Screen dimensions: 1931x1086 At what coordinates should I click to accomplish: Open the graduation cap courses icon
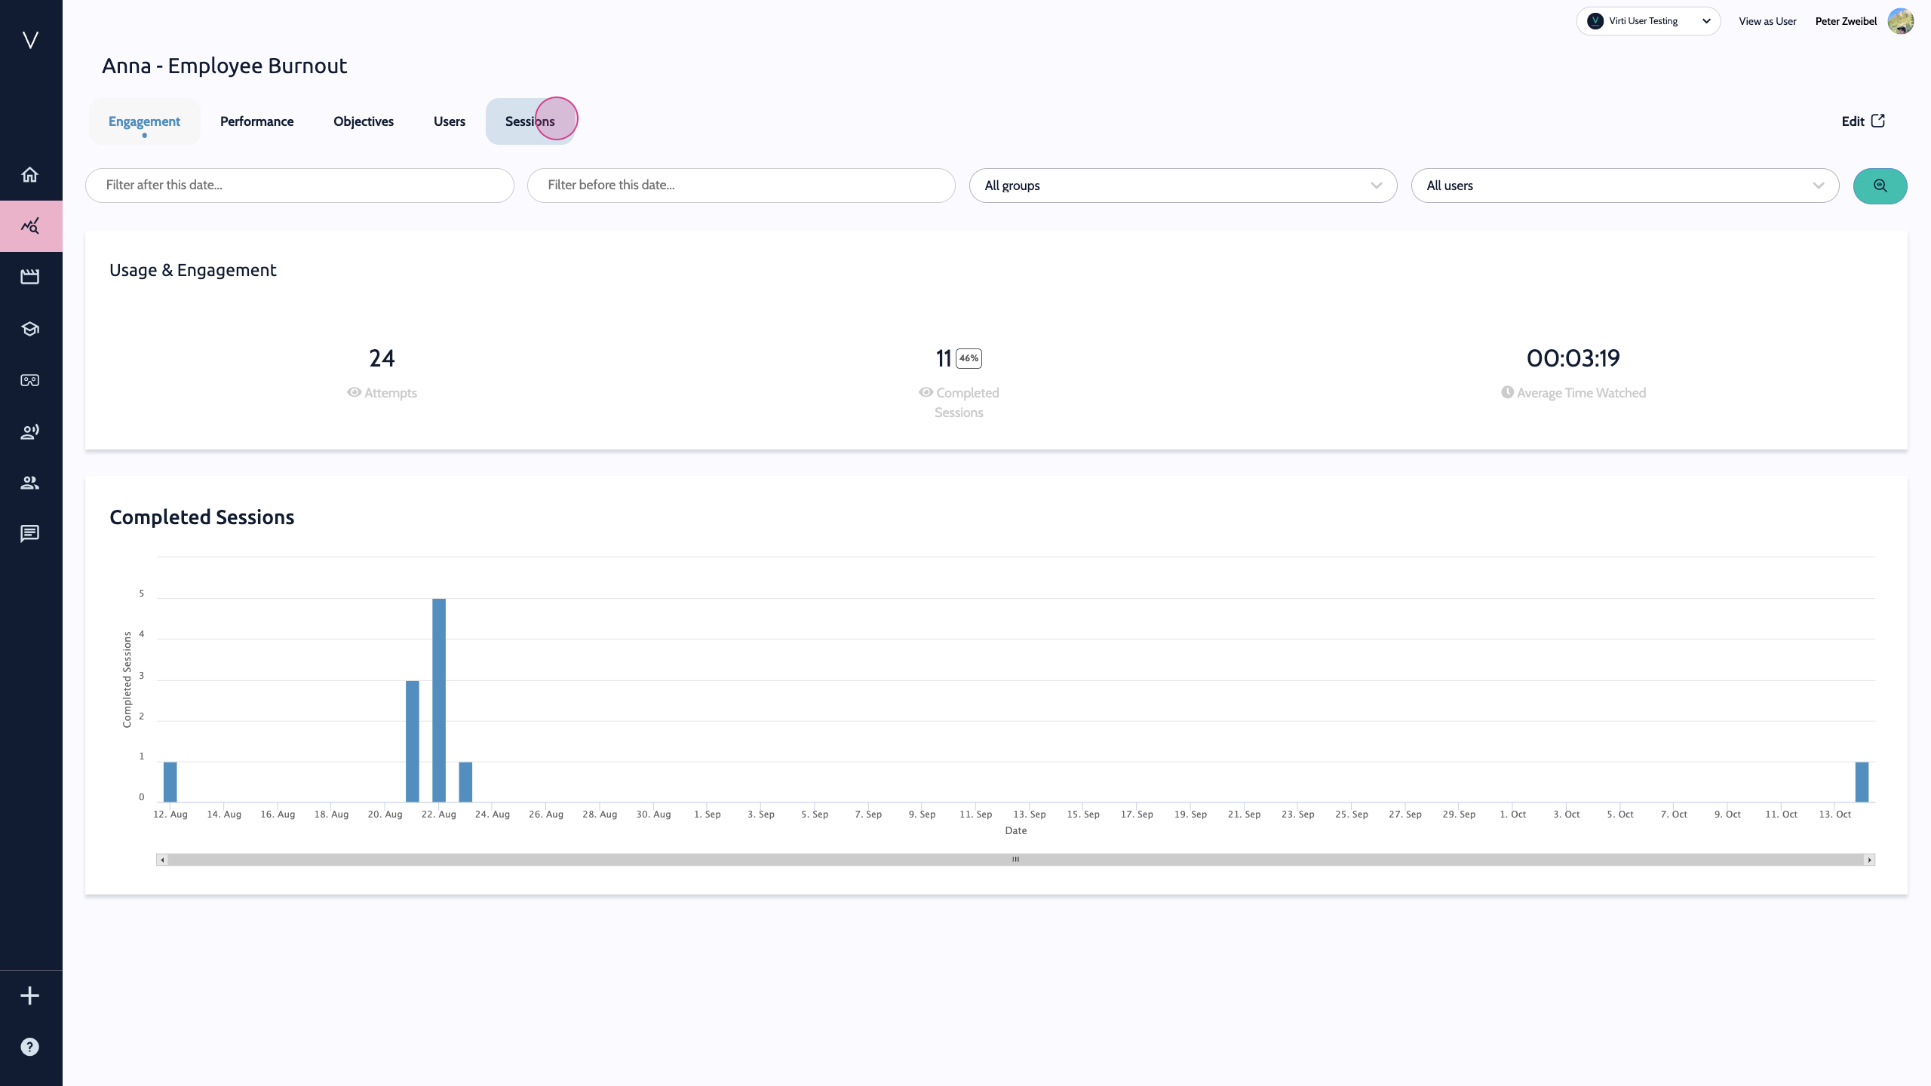click(30, 329)
